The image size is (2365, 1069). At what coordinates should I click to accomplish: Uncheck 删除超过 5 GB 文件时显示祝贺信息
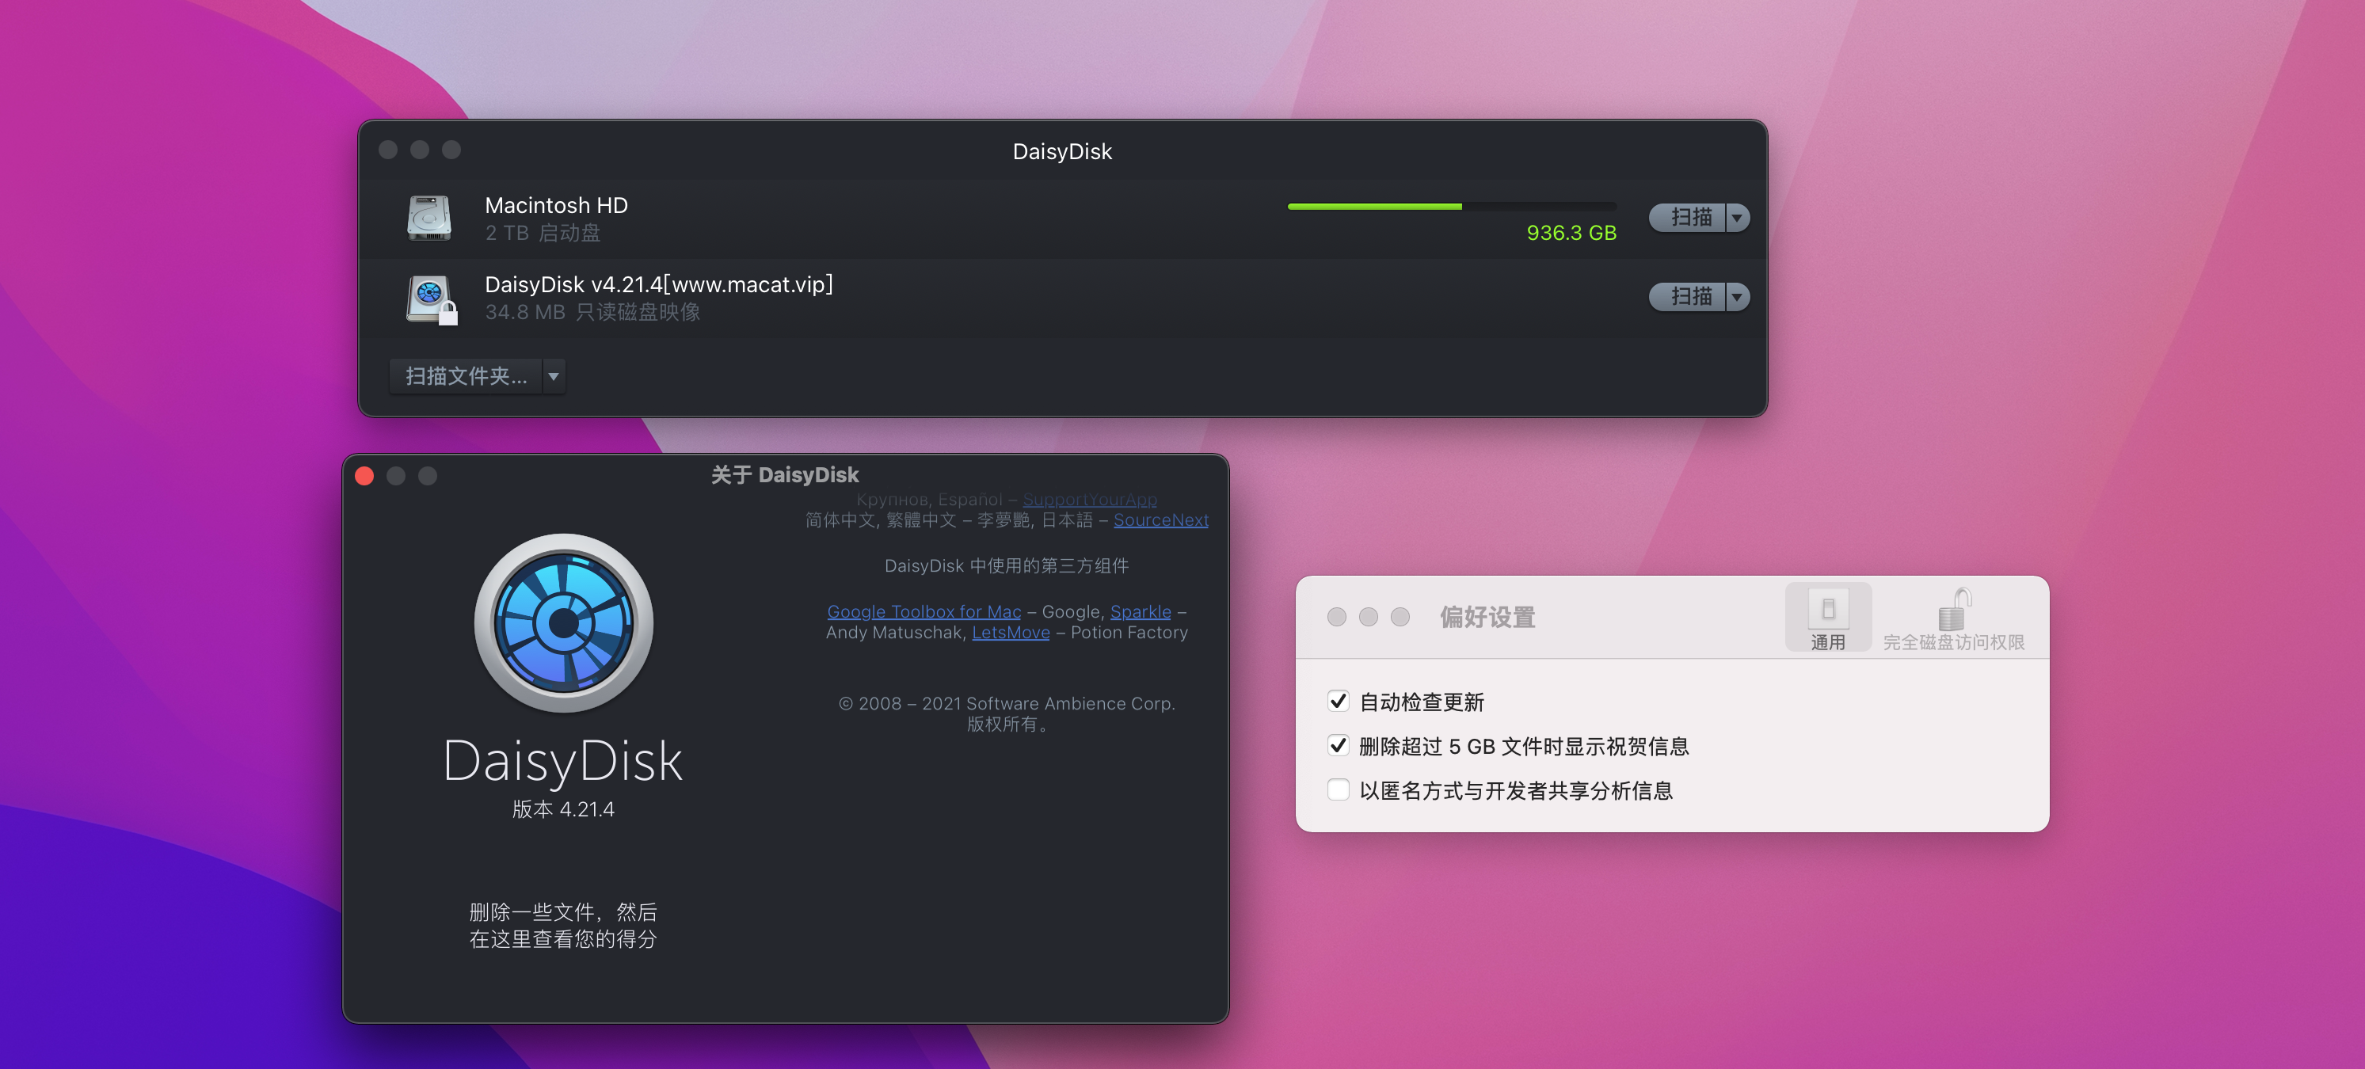1338,746
